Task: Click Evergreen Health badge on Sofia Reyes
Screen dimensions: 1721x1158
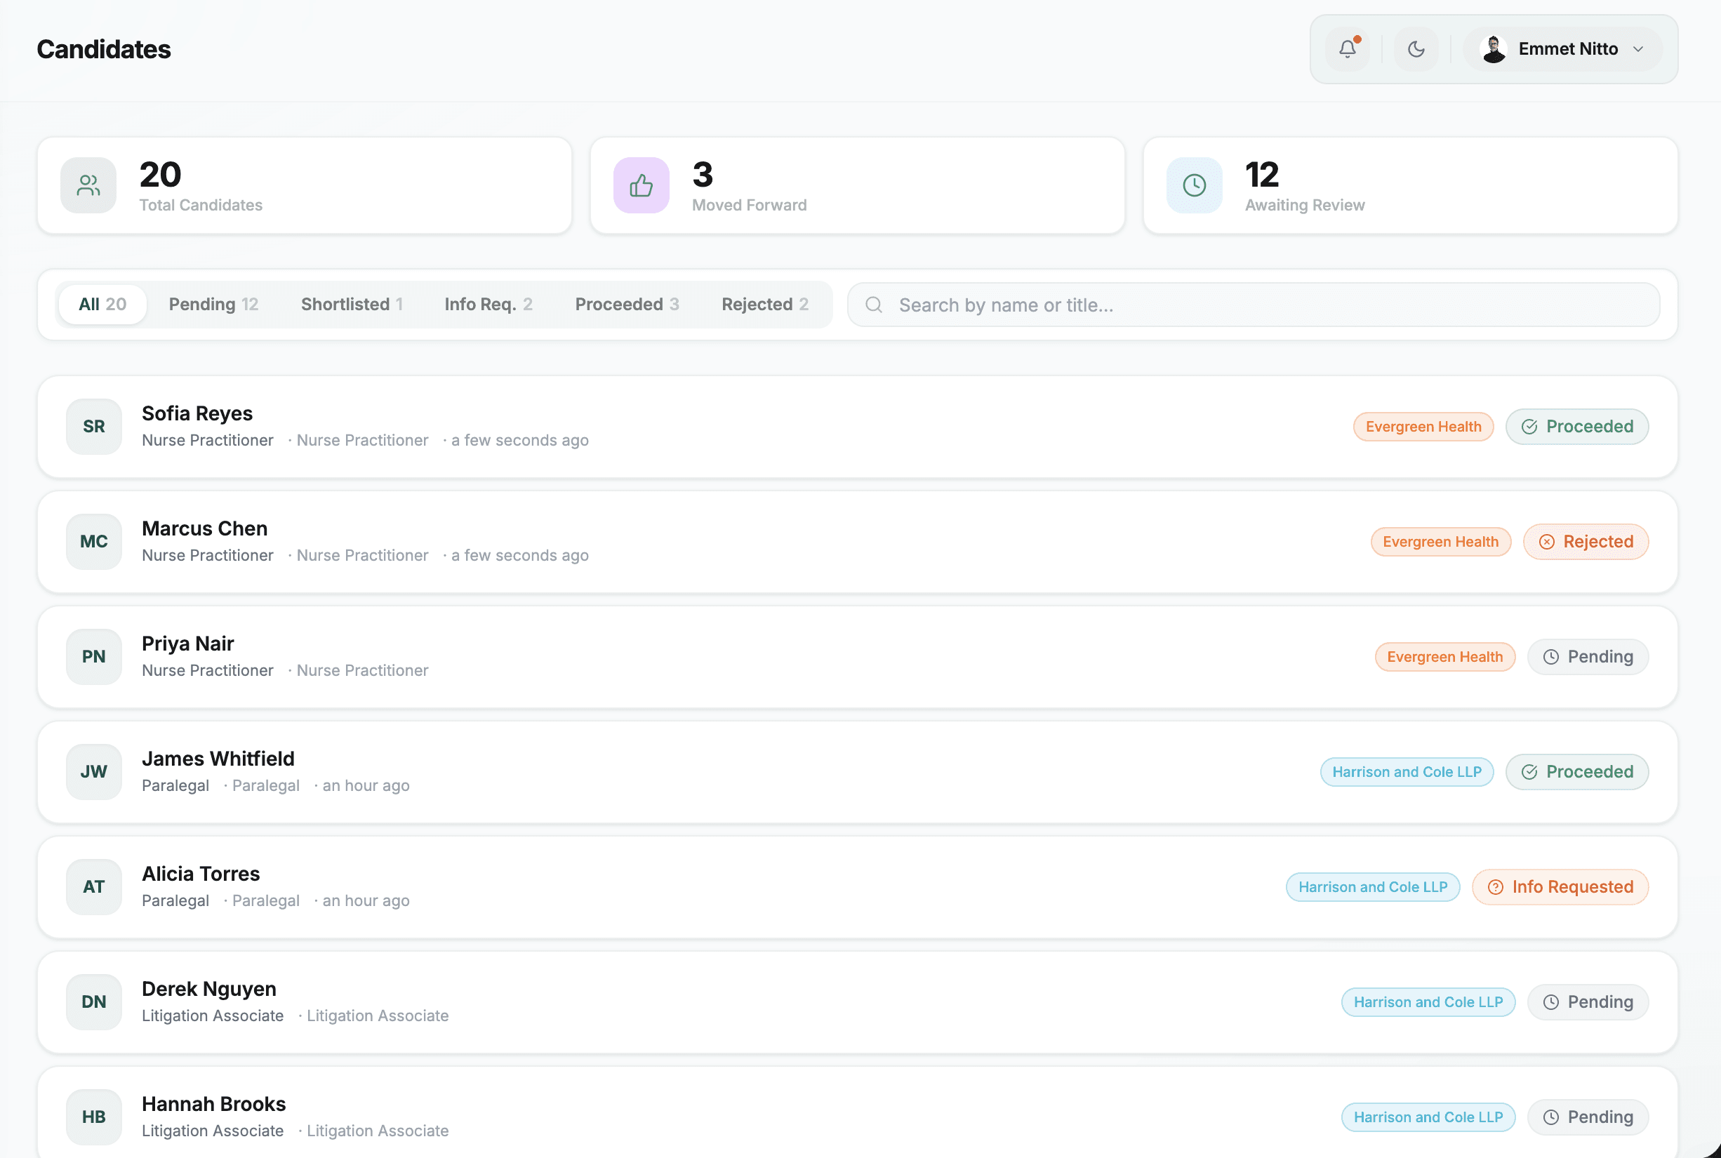Action: [1423, 426]
